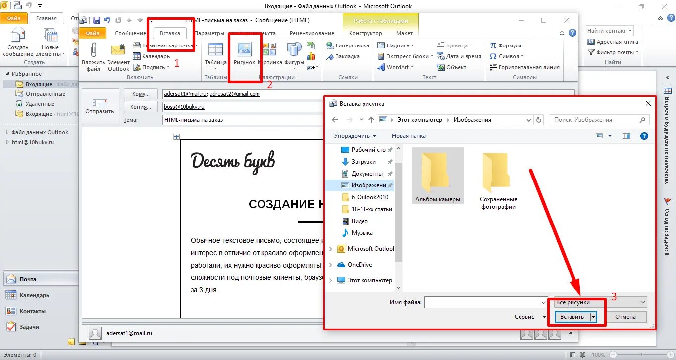Click the Отмена button
Image resolution: width=676 pixels, height=360 pixels.
625,317
